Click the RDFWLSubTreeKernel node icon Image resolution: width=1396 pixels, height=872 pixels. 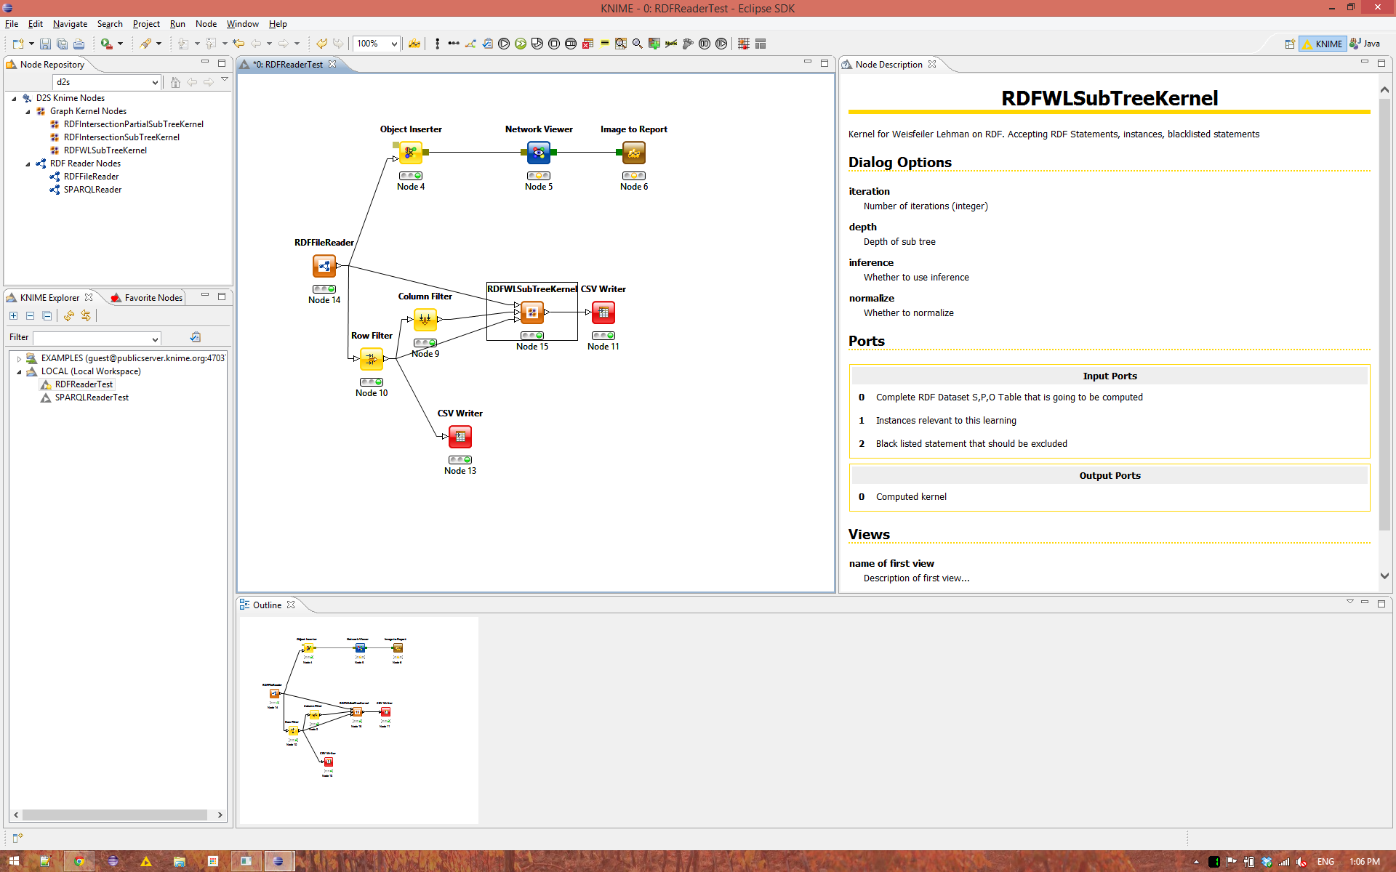(x=531, y=312)
